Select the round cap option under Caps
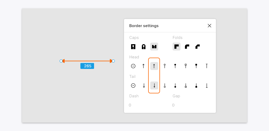Viewport: 269px width, 131px height. coord(144,47)
